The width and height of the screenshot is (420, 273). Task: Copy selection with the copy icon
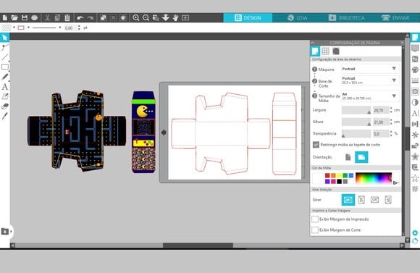pyautogui.click(x=57, y=18)
